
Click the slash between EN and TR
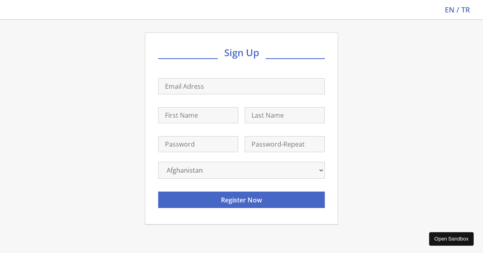458,10
